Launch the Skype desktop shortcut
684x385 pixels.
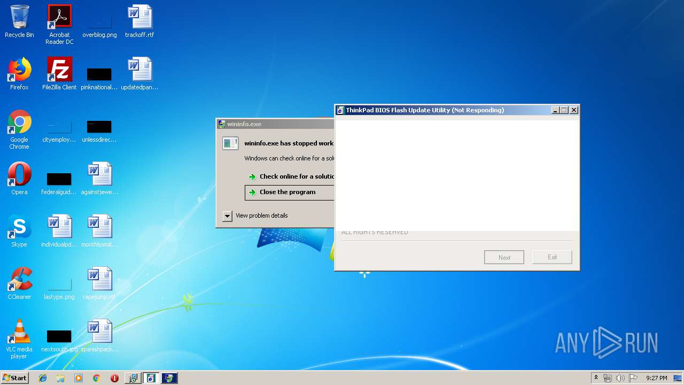19,231
